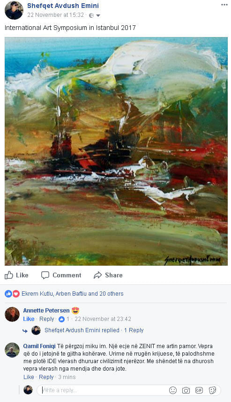Open the sticker picker icon
The height and width of the screenshot is (402, 231).
(x=212, y=390)
